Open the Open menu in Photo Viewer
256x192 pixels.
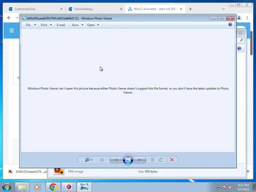coord(91,25)
